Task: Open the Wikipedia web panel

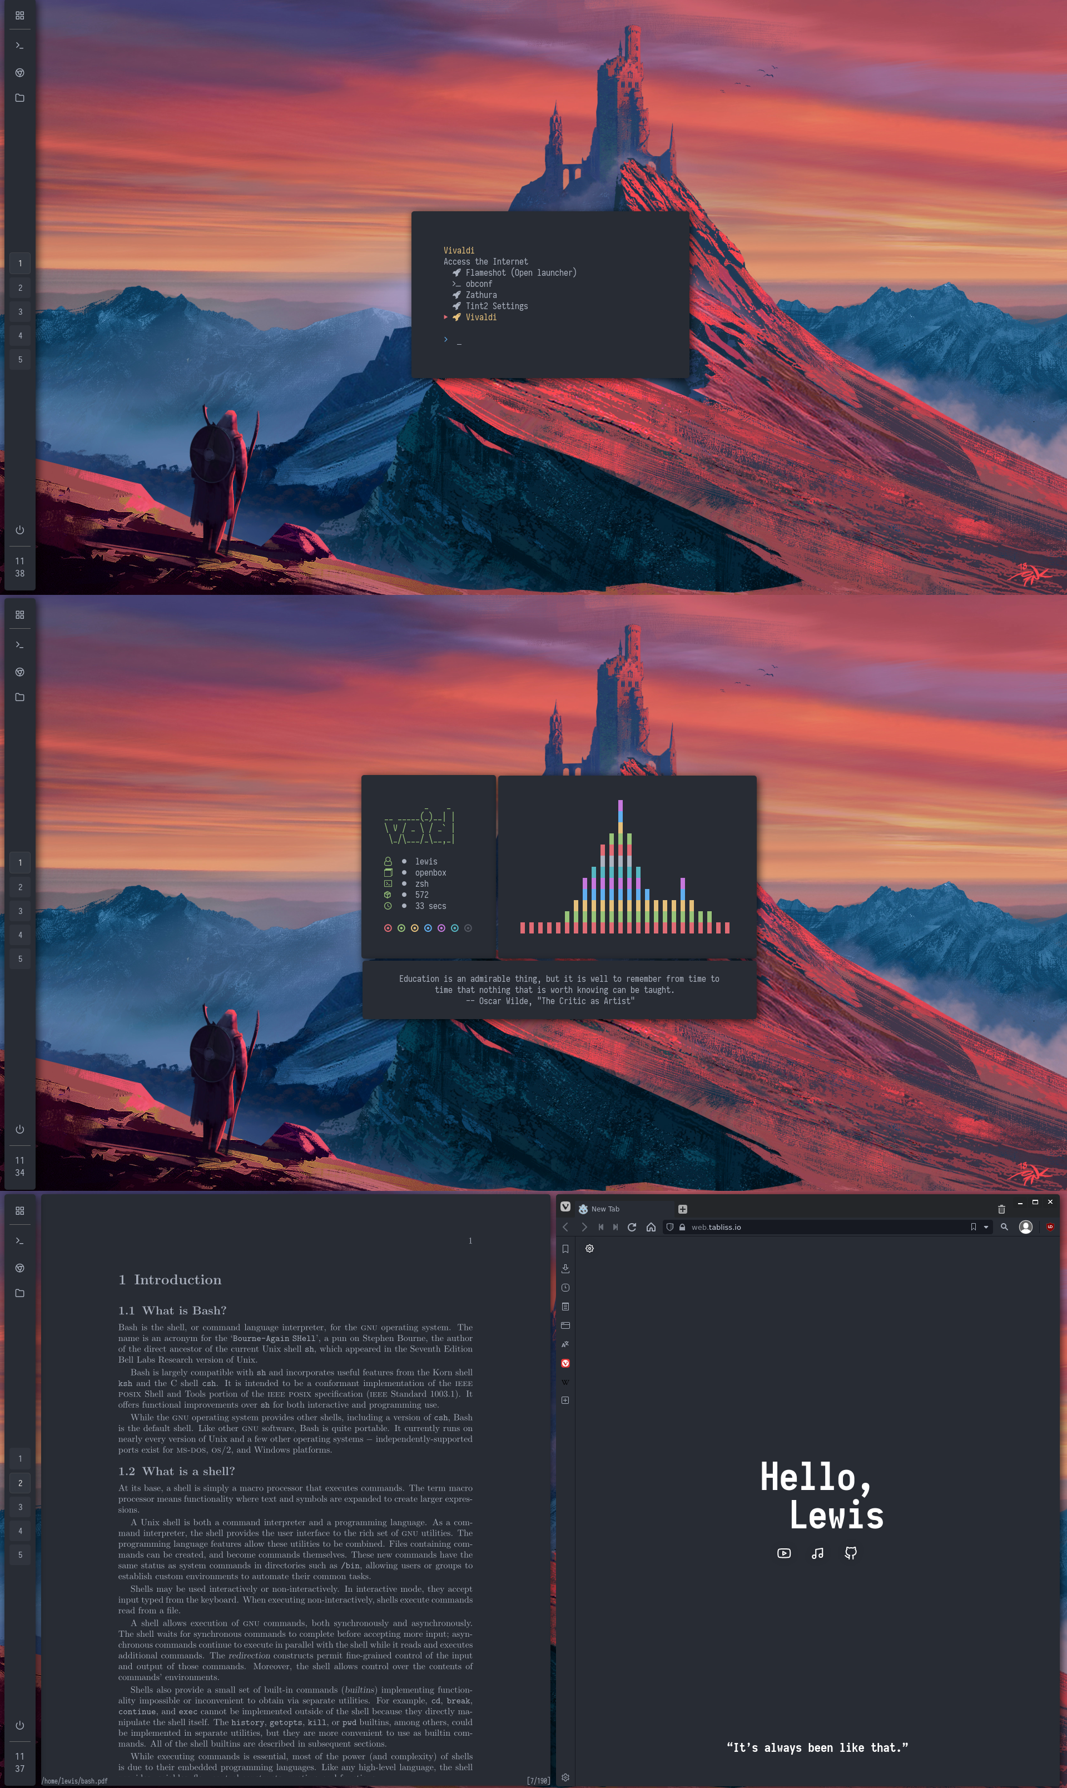Action: pos(565,1382)
